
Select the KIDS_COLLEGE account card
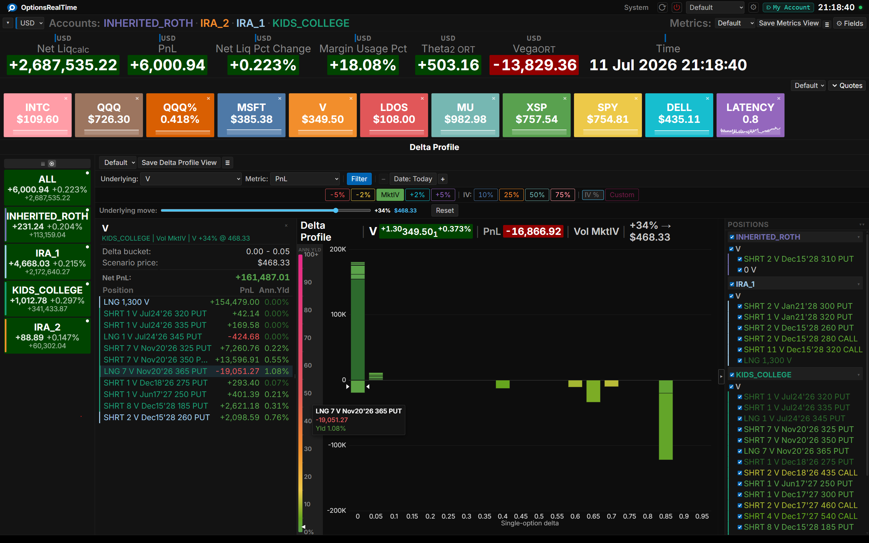coord(48,299)
